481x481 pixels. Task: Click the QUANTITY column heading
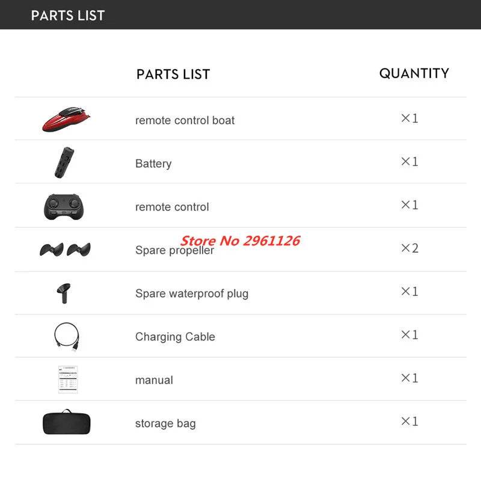414,73
